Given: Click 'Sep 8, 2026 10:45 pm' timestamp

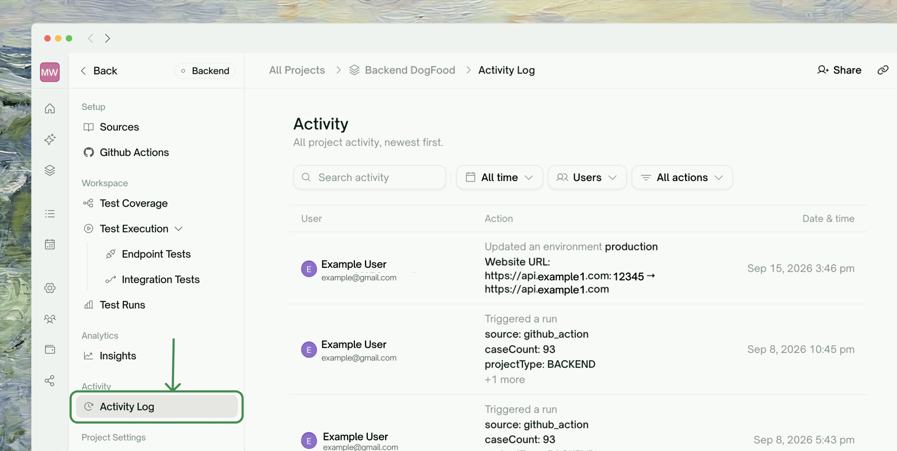Looking at the screenshot, I should 801,349.
